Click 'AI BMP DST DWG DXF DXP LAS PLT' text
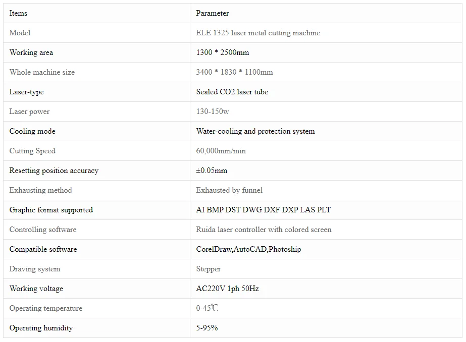Screen dimensions: 466x342 click(263, 210)
